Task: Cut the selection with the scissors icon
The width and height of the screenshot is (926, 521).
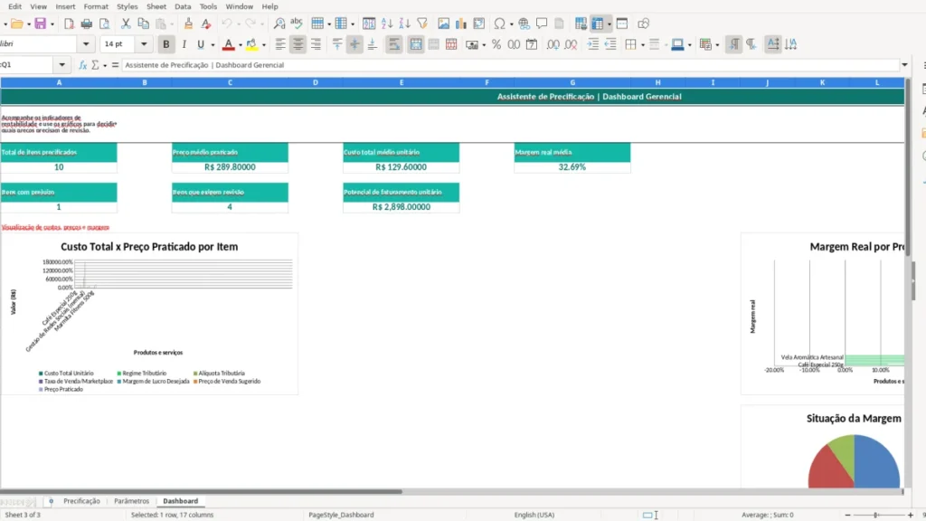Action: coord(126,24)
